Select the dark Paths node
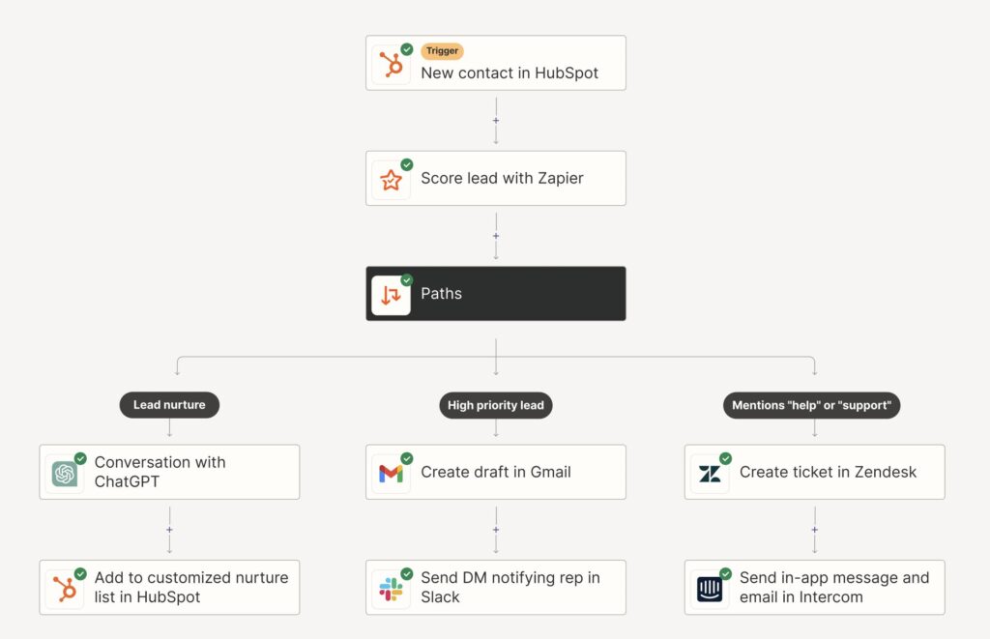The height and width of the screenshot is (639, 990). 495,293
